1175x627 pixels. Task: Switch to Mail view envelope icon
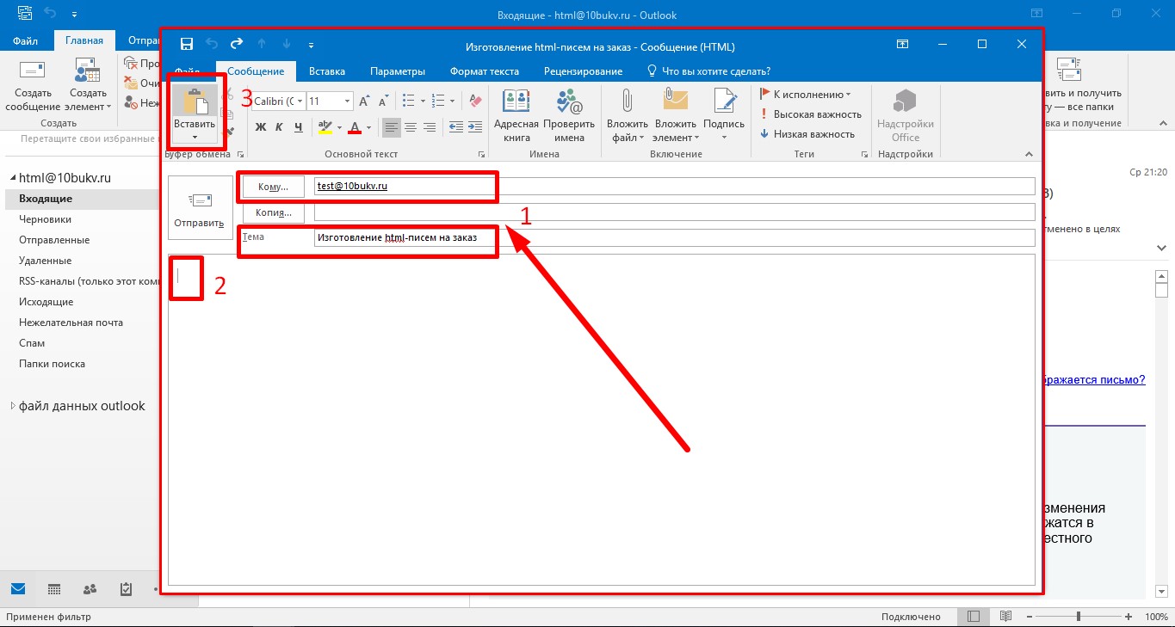tap(18, 589)
